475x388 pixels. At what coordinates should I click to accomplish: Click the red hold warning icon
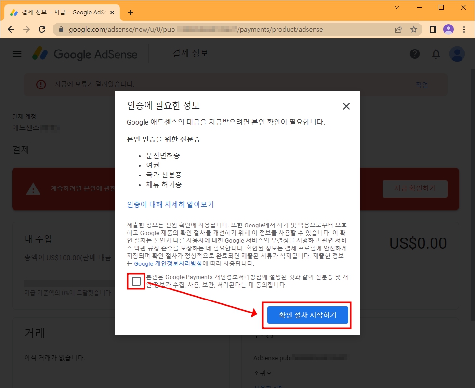coord(41,84)
